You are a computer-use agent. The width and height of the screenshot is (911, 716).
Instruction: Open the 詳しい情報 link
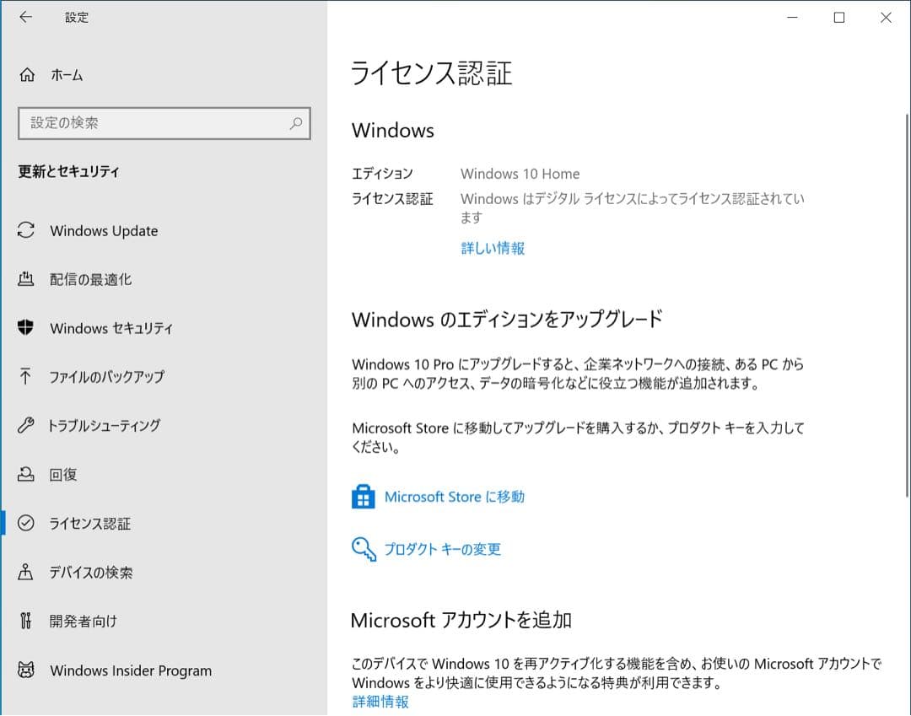[493, 248]
